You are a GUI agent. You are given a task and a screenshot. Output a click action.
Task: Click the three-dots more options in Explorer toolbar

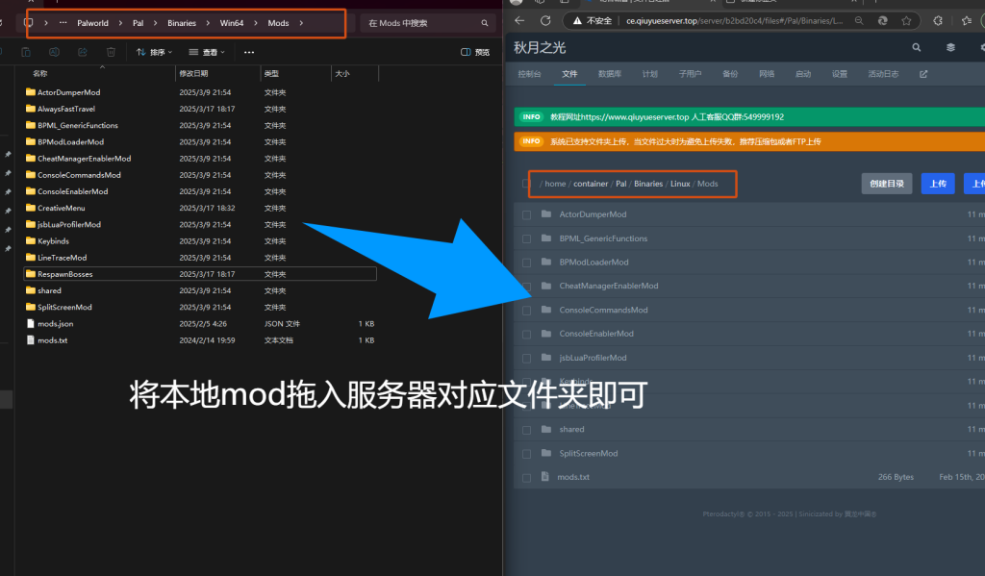click(249, 52)
